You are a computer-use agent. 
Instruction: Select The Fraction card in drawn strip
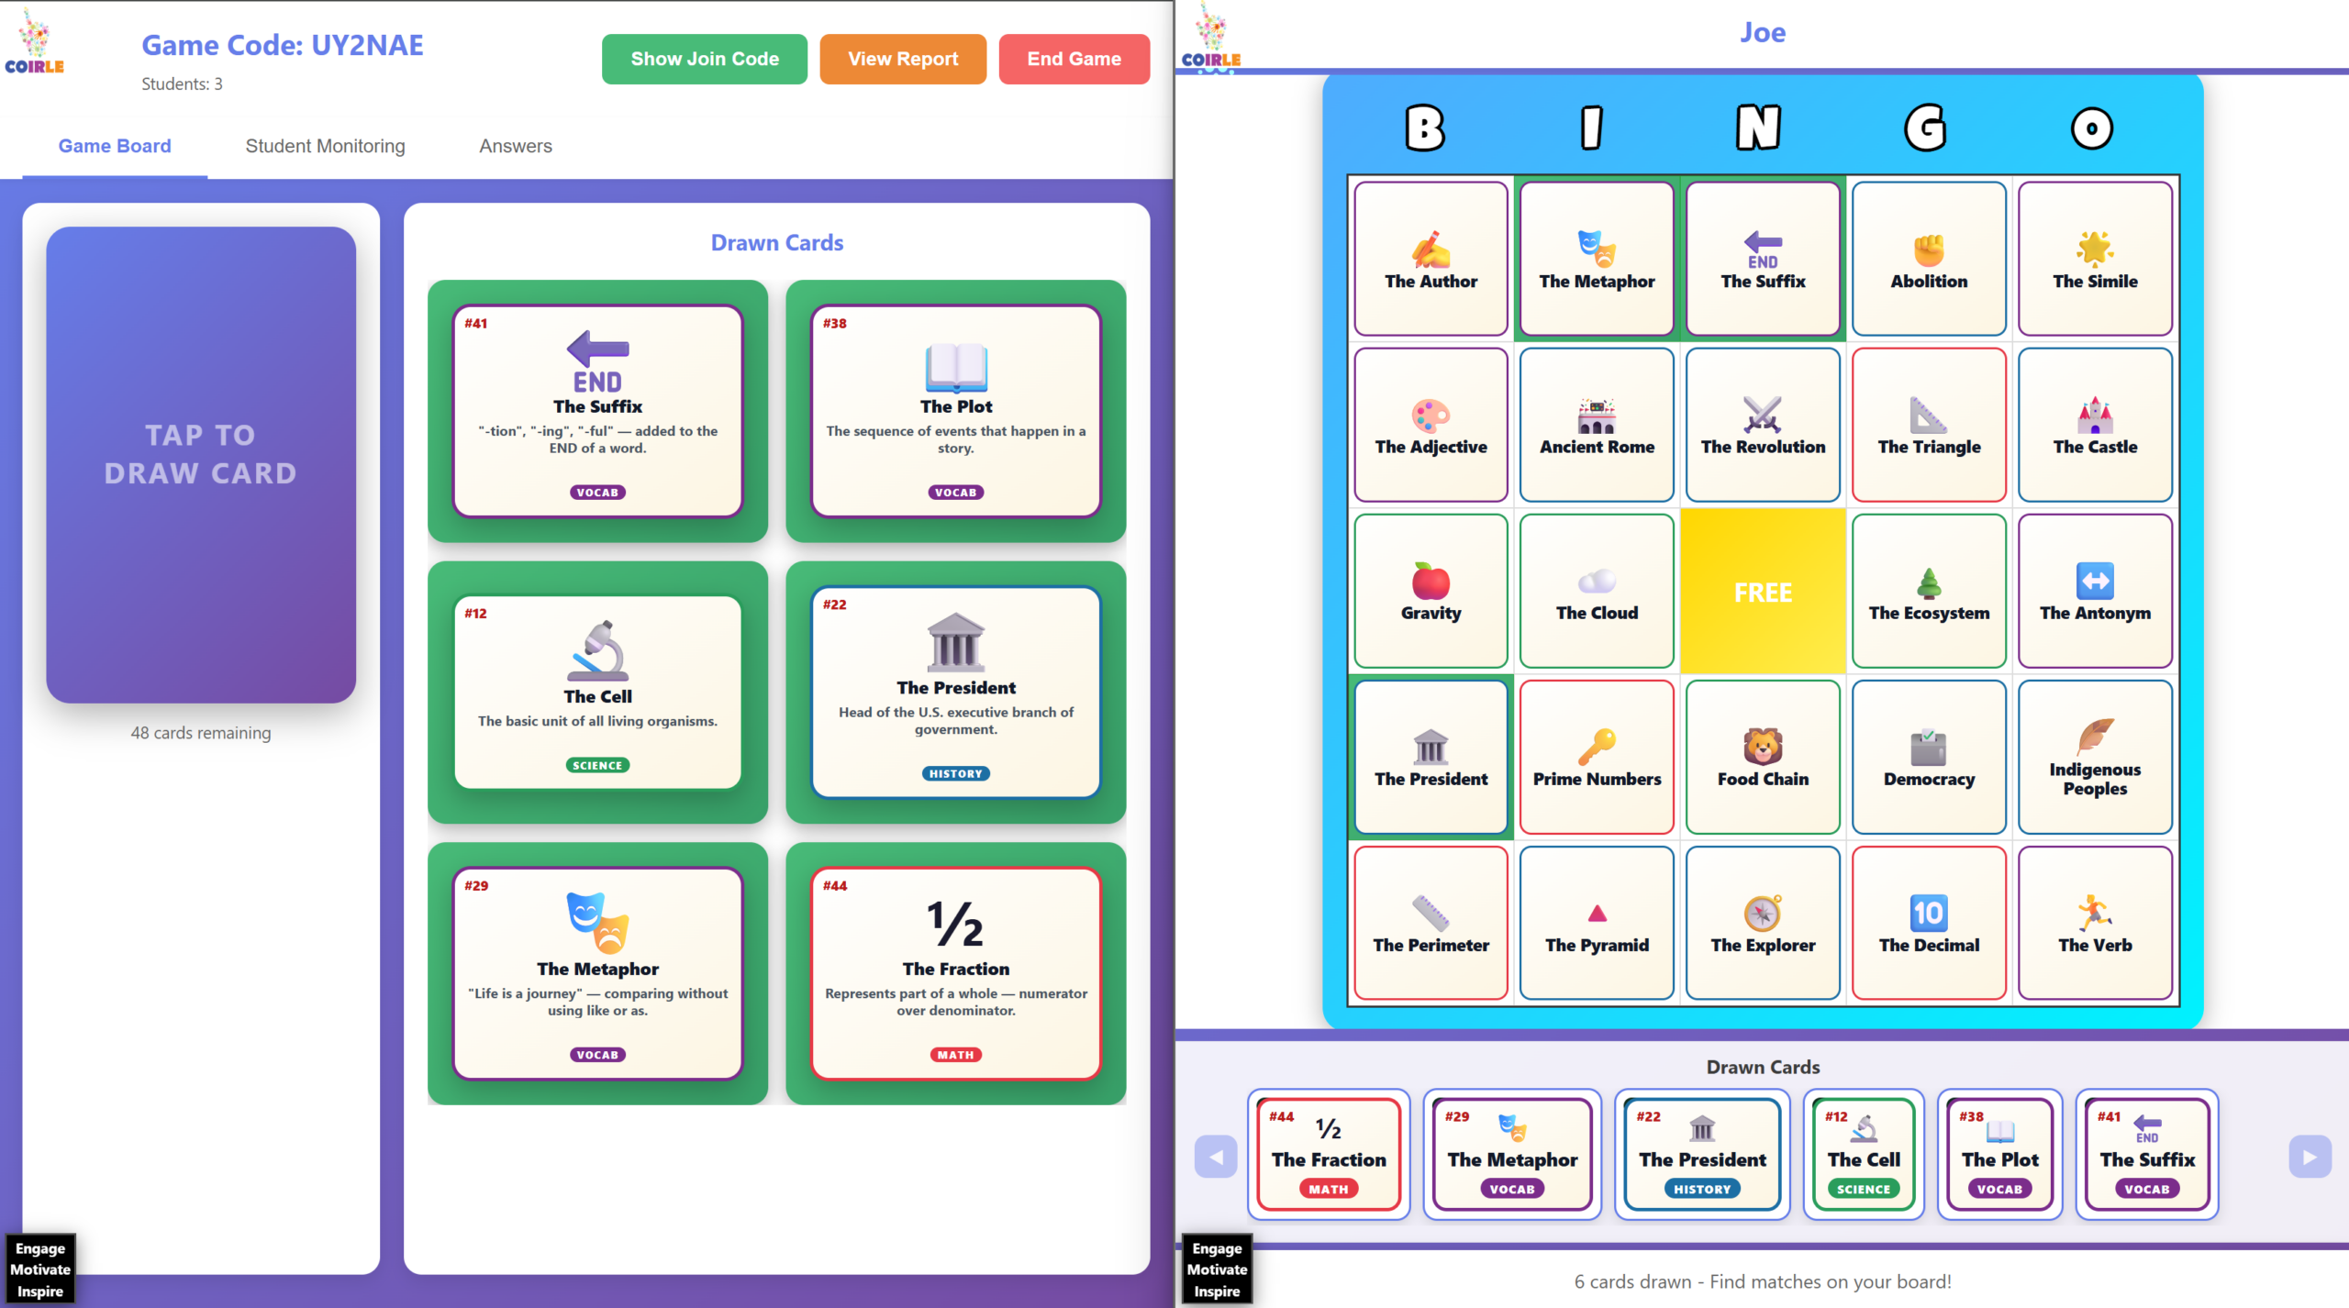pyautogui.click(x=1328, y=1154)
